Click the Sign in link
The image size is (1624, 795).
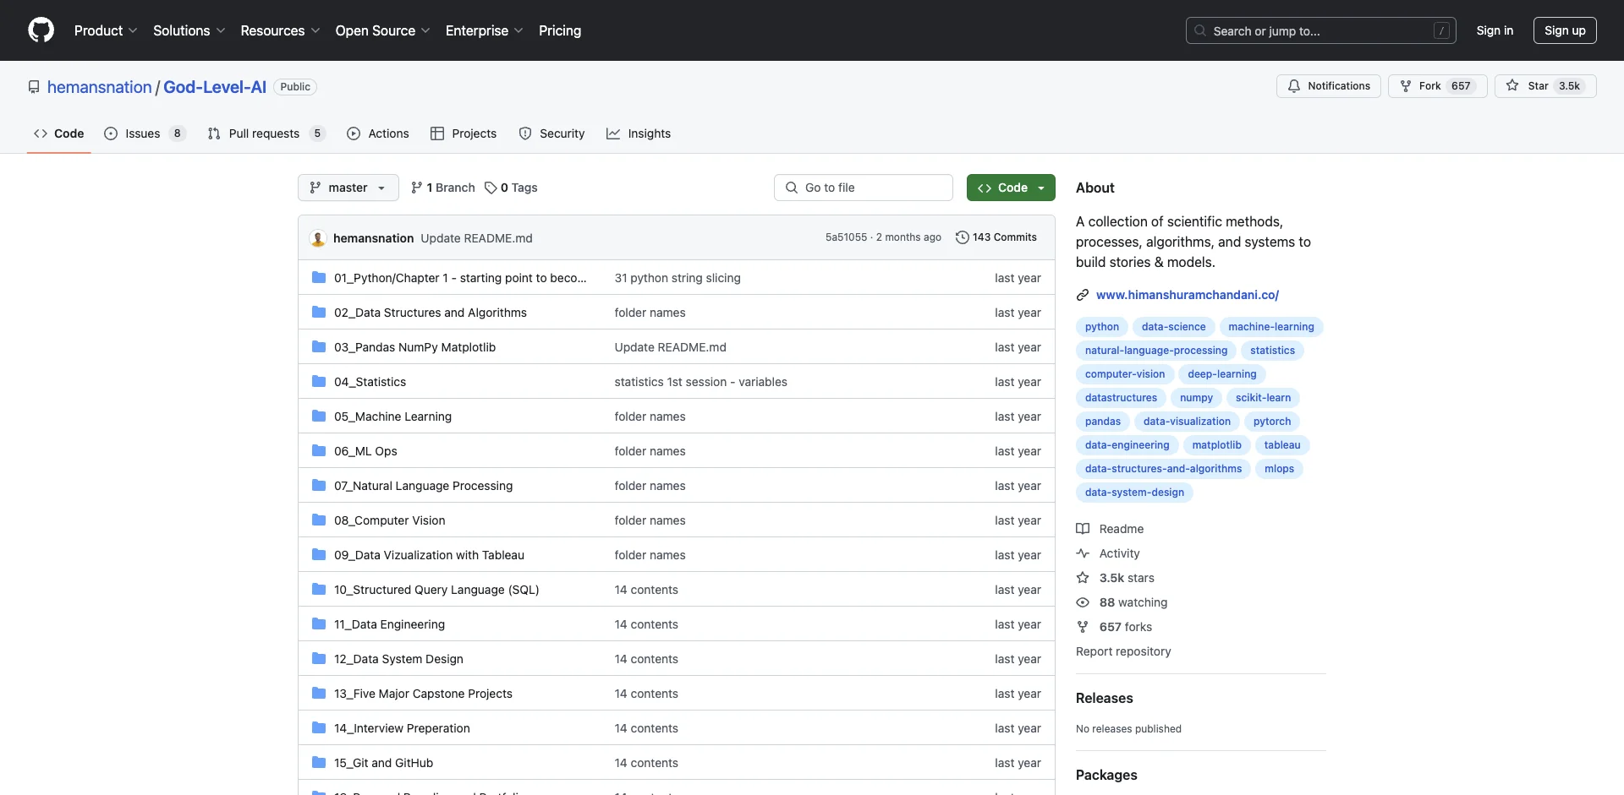click(x=1495, y=30)
